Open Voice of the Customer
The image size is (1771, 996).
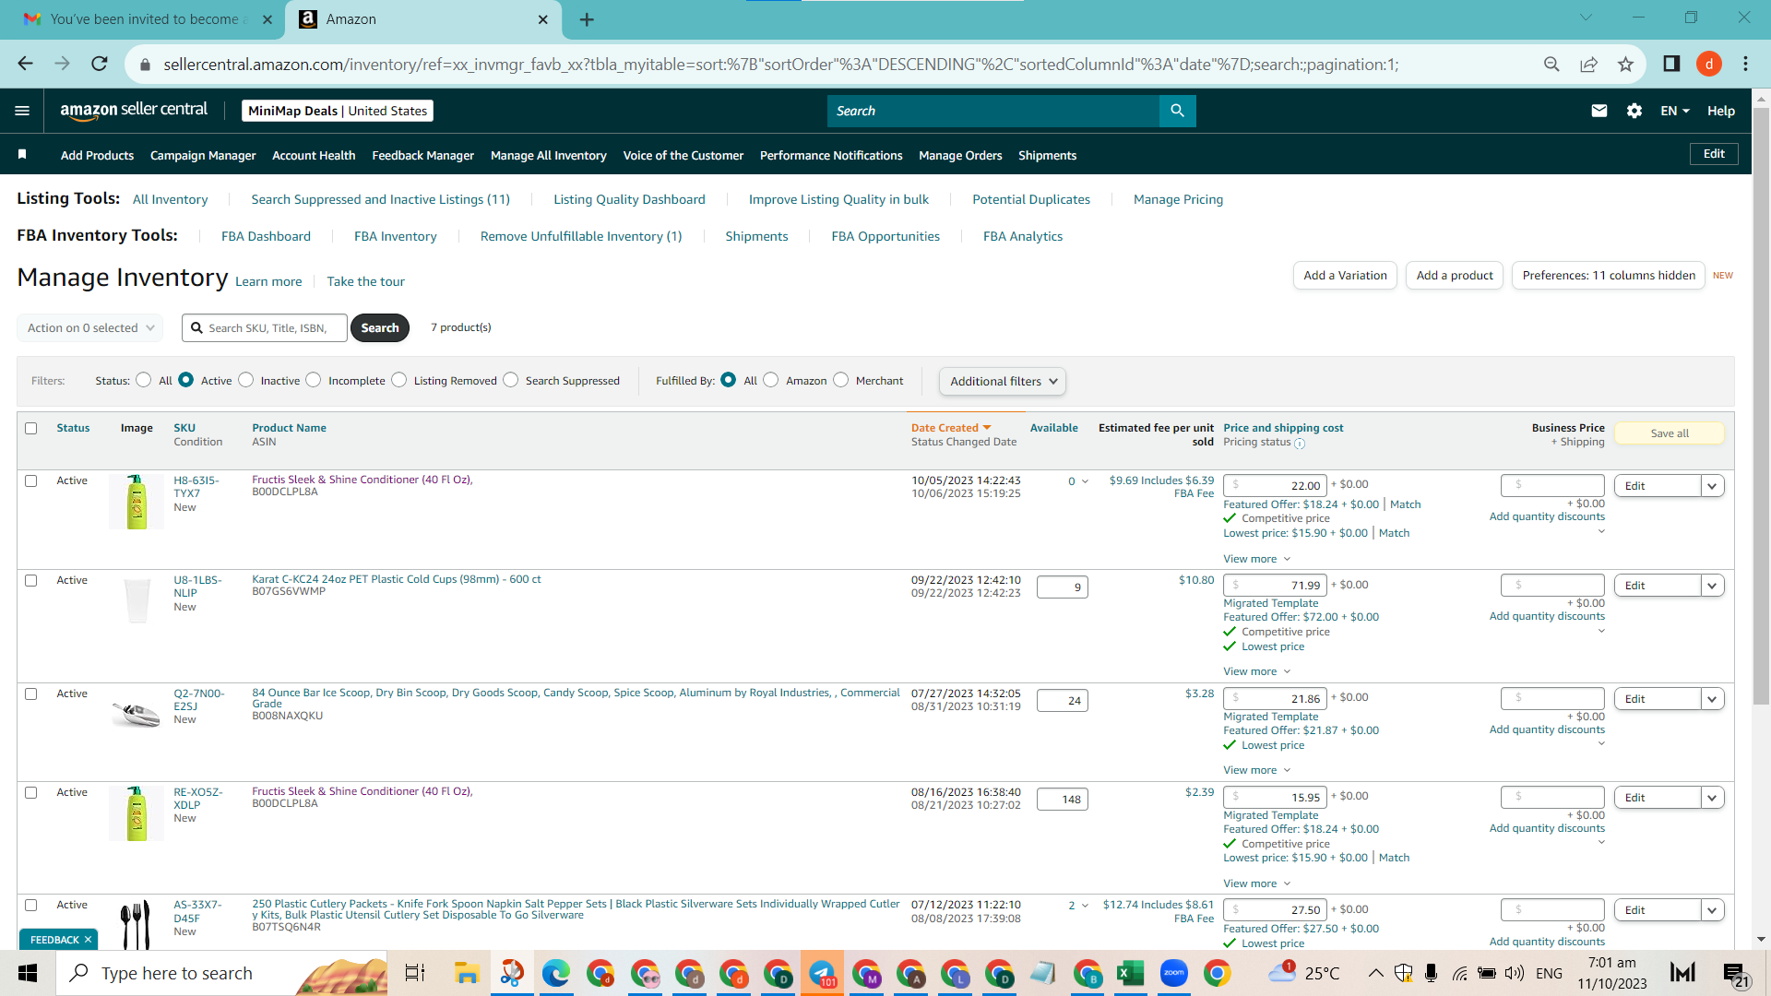pyautogui.click(x=683, y=155)
